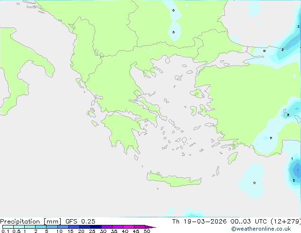Click the above-50 mm arrow tip of legend
Viewport: 301px width, 233px height.
150,227
